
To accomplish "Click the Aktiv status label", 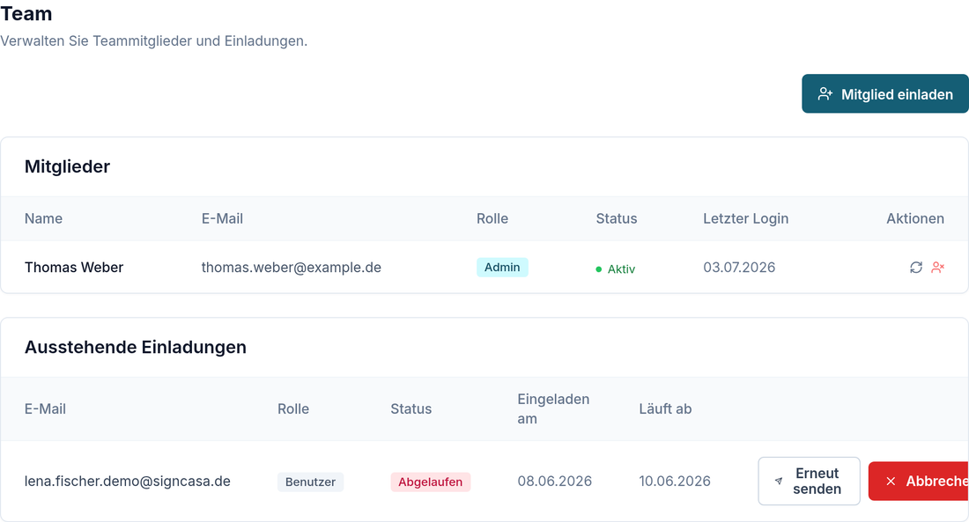I will [x=616, y=268].
